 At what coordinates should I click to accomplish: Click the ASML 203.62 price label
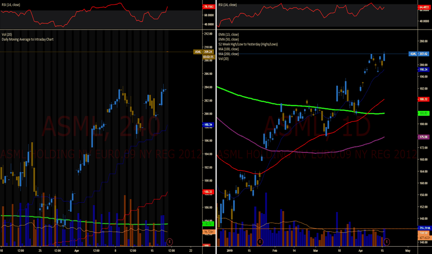pyautogui.click(x=419, y=54)
